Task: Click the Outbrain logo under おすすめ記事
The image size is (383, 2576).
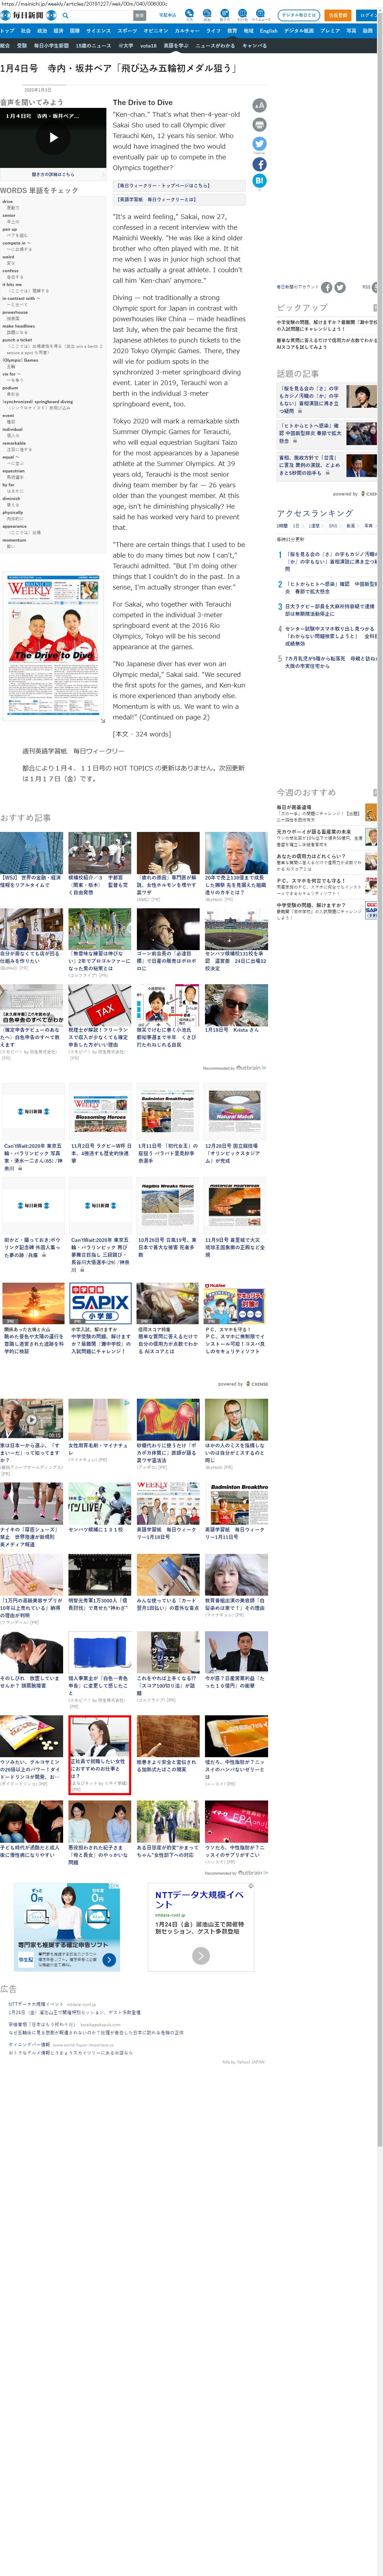Action: tap(251, 1068)
